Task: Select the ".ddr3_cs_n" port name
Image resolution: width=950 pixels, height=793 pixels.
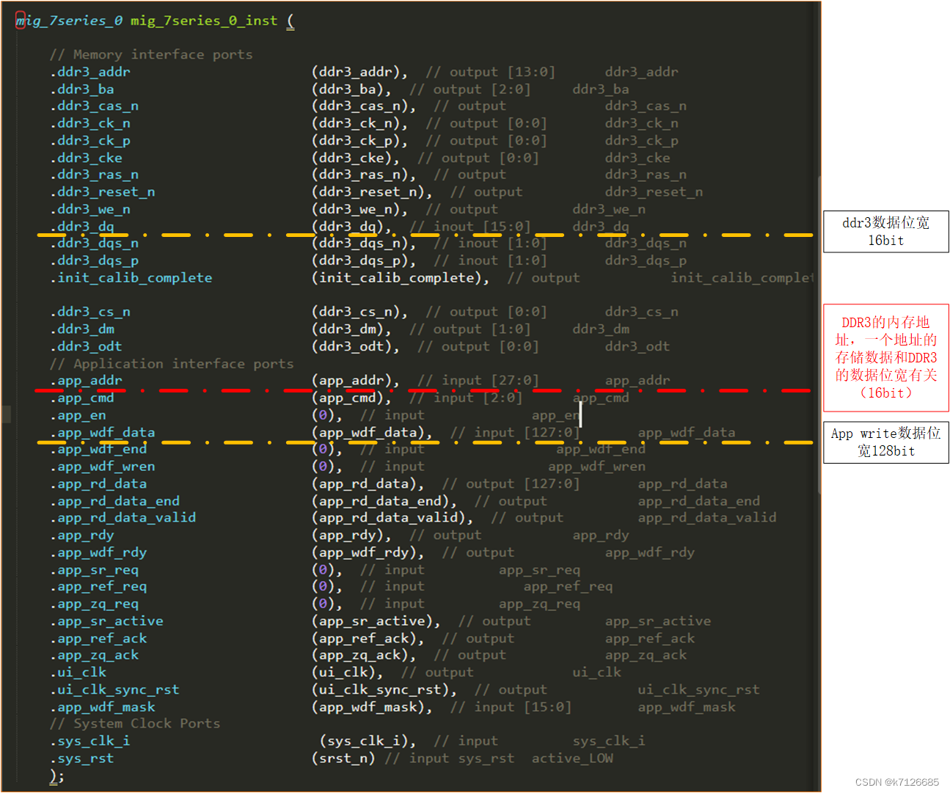Action: (x=89, y=312)
